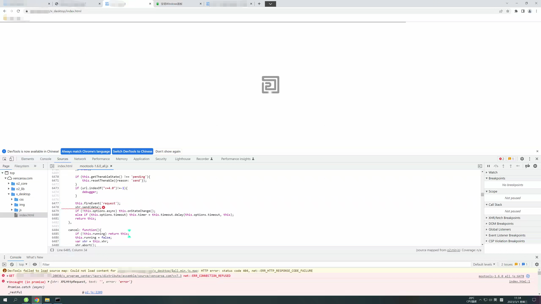Open DevTools settings gear icon
The height and width of the screenshot is (304, 541).
522,159
